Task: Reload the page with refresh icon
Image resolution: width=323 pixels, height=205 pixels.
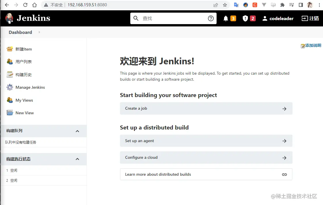Action: pyautogui.click(x=25, y=5)
